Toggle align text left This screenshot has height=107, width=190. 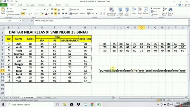pyautogui.click(x=52, y=14)
